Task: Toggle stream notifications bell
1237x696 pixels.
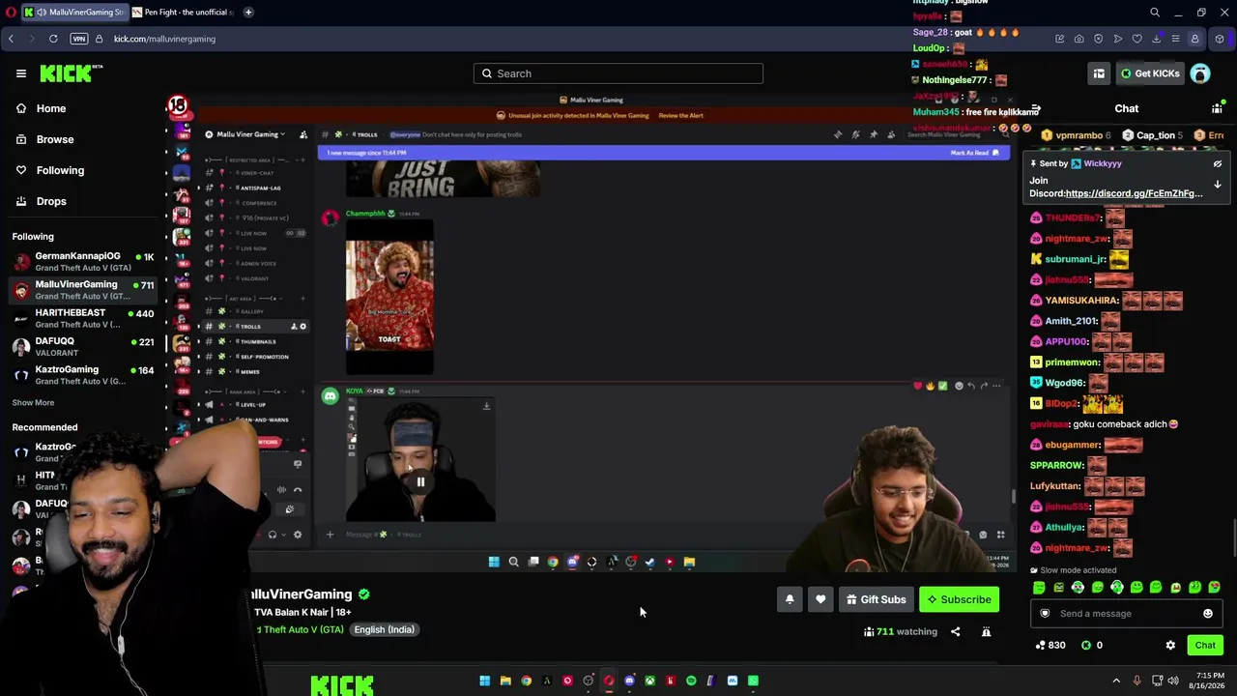Action: [790, 599]
